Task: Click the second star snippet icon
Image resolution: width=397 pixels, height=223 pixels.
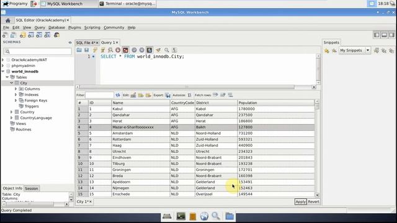Action: [334, 51]
